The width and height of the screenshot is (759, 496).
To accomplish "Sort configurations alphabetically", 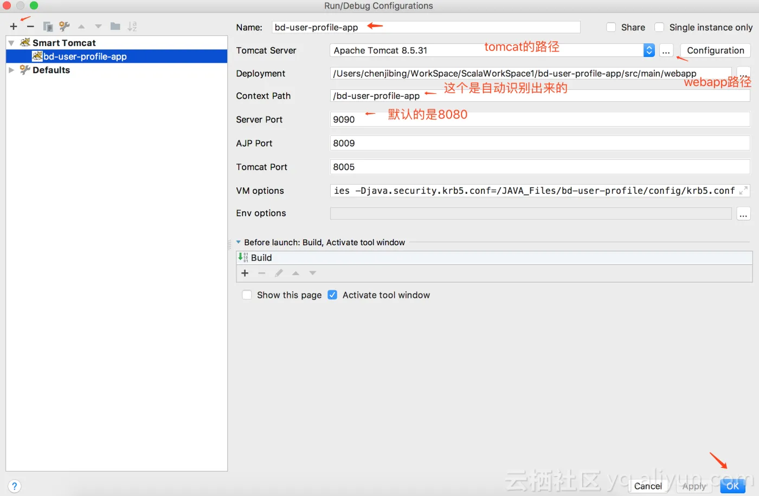I will click(x=132, y=26).
